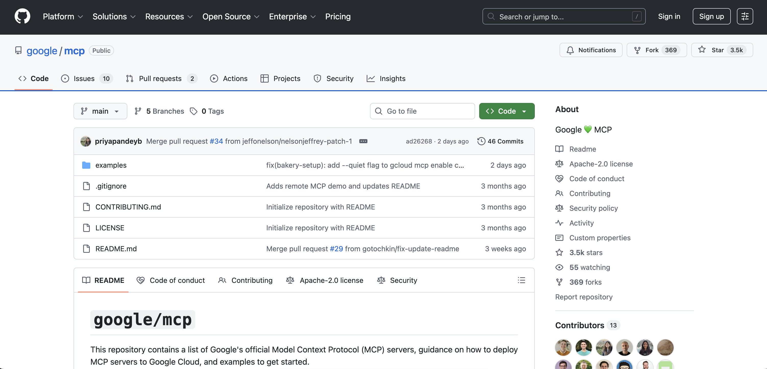Screen dimensions: 767x369
Task: Open the google owner link
Action: [42, 50]
